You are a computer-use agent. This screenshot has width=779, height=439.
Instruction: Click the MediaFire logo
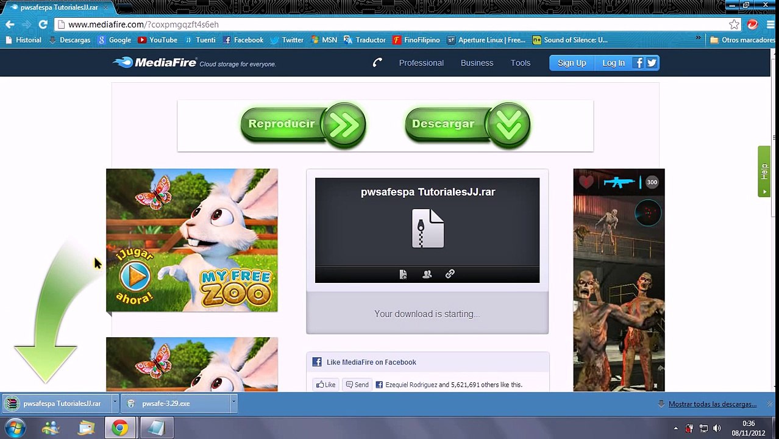click(x=155, y=62)
